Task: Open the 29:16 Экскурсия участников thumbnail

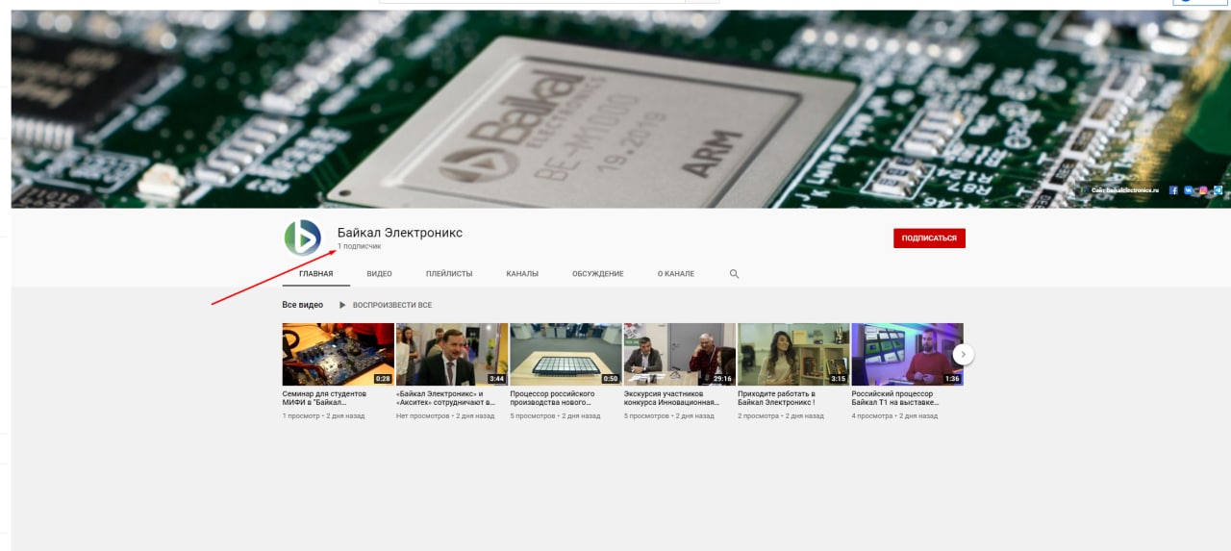Action: click(680, 355)
